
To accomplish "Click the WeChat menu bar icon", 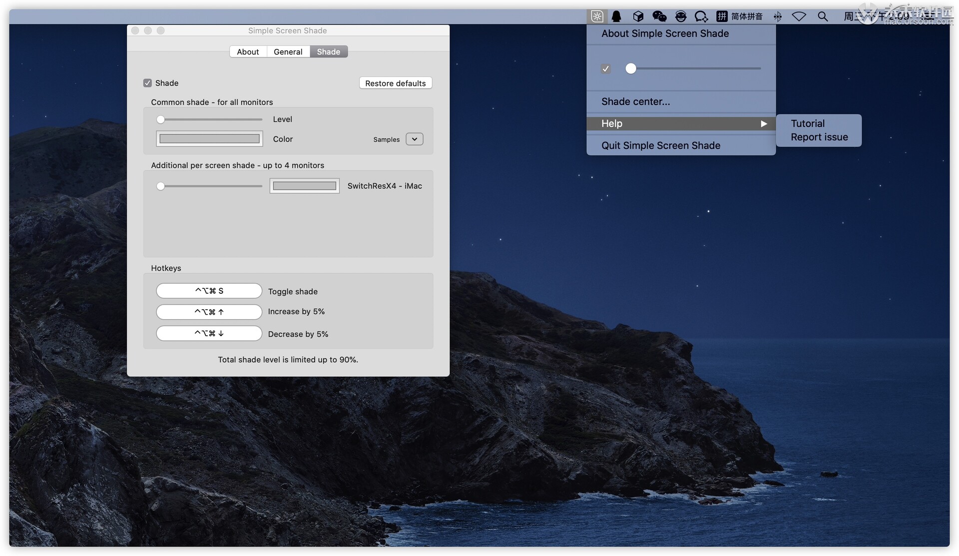I will click(659, 16).
